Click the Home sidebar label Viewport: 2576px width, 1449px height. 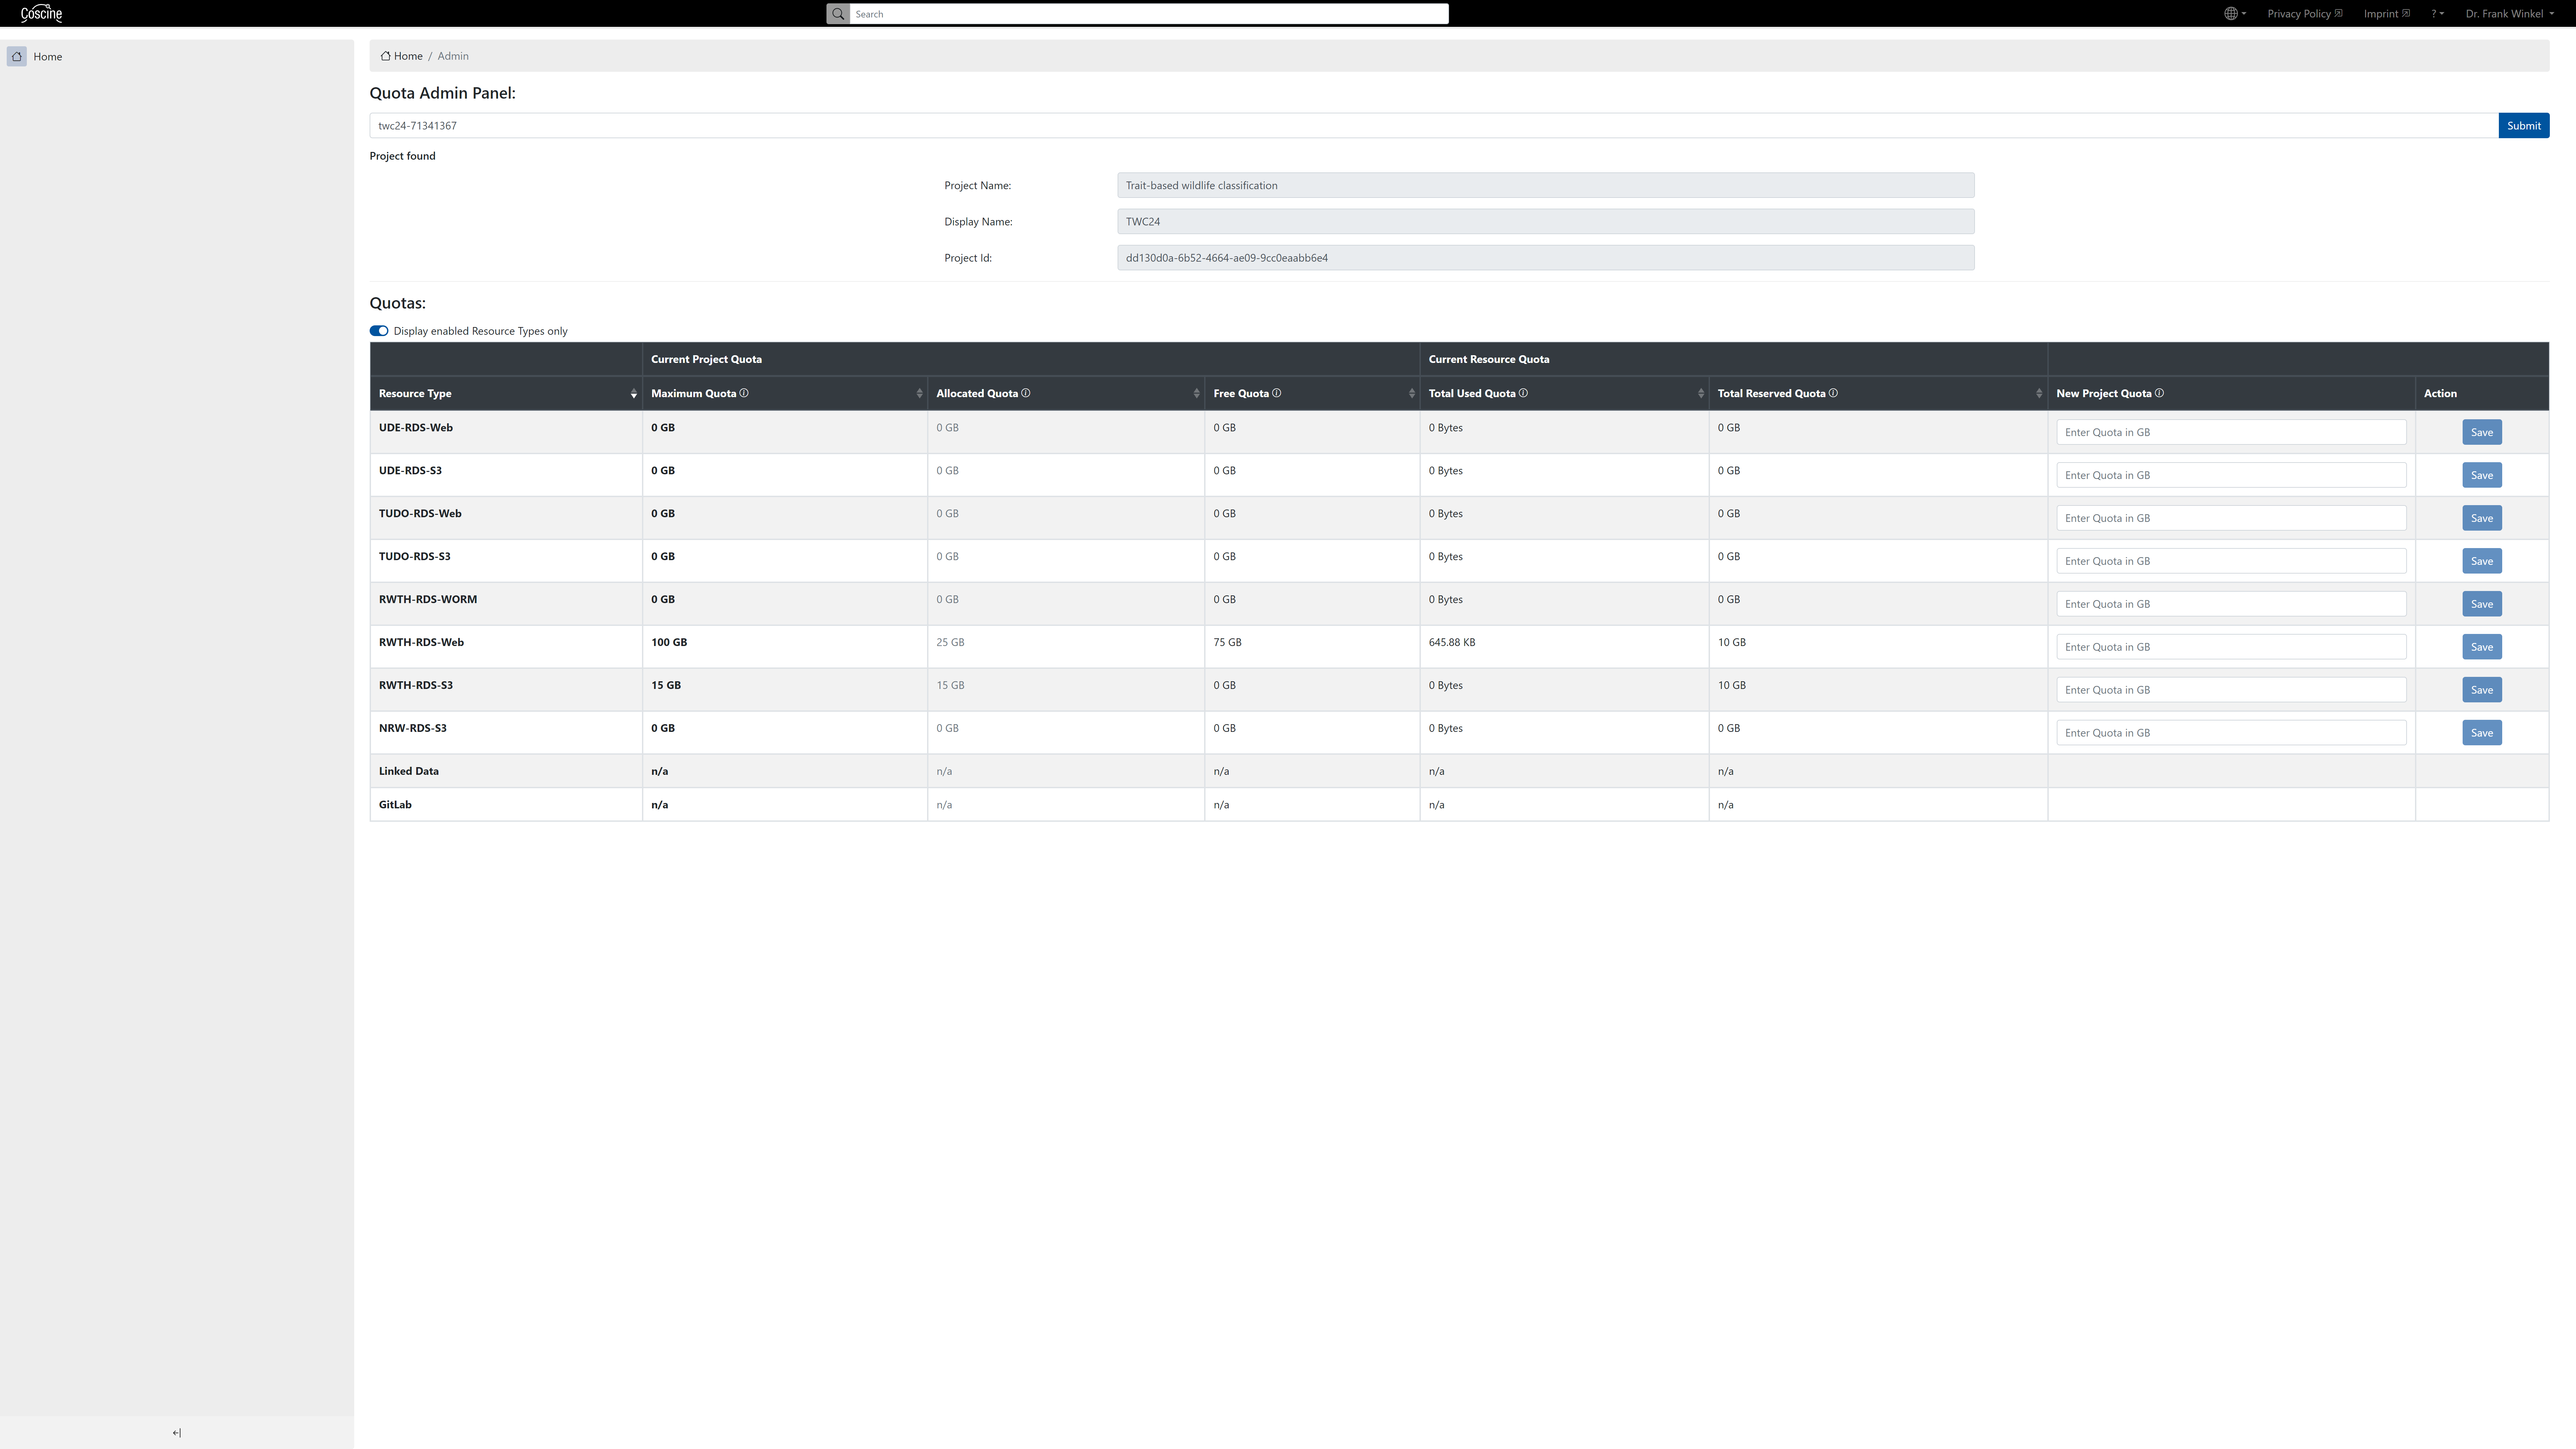(48, 57)
